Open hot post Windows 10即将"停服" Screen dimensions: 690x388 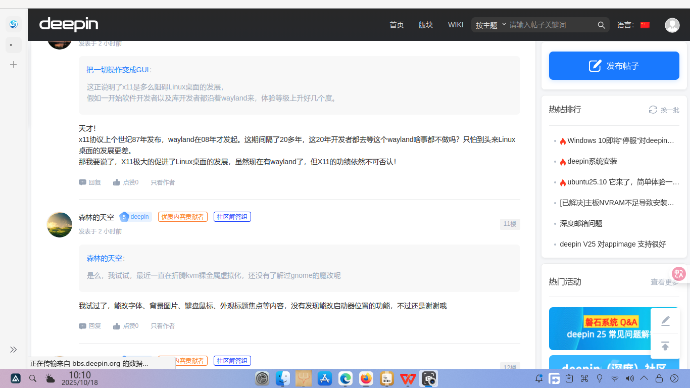tap(620, 140)
